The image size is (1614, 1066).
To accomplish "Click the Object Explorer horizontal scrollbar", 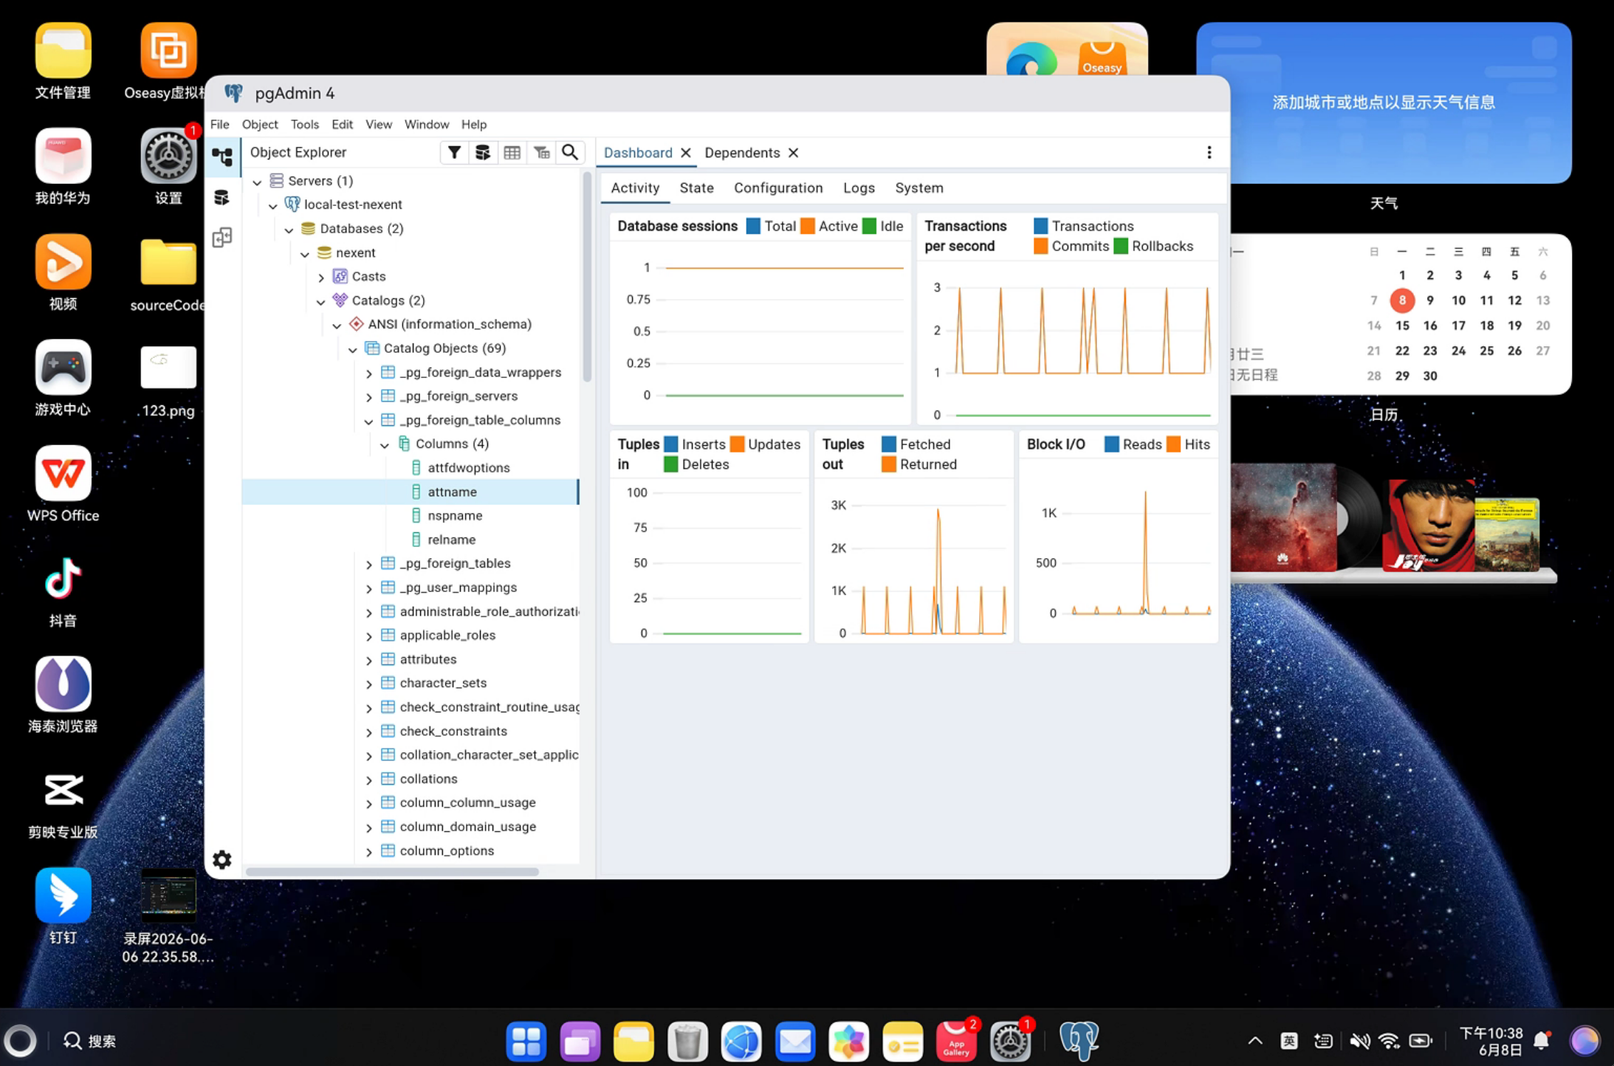I will (x=392, y=871).
